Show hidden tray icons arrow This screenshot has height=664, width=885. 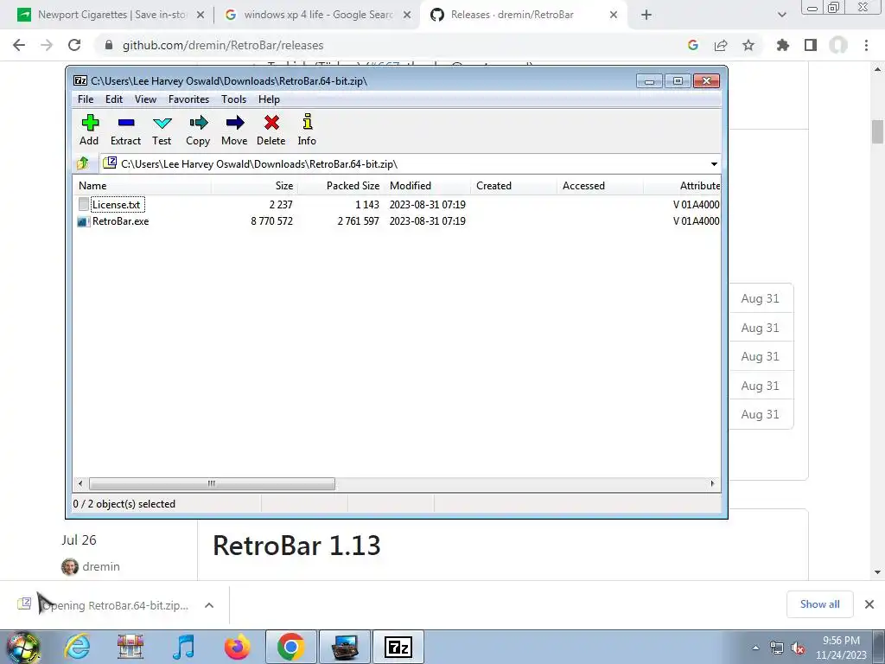click(x=755, y=648)
